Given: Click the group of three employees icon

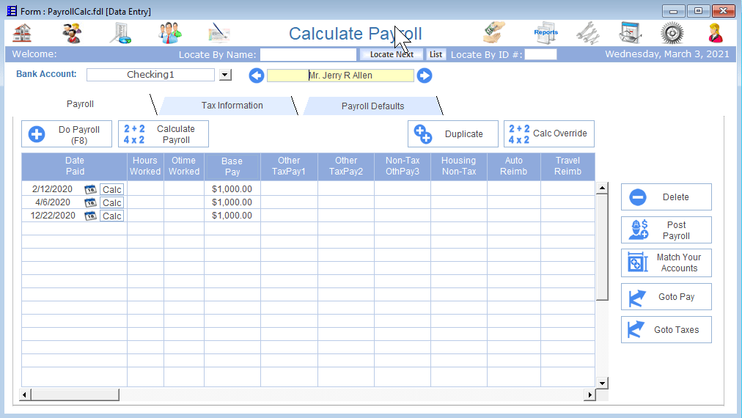Looking at the screenshot, I should pos(170,33).
